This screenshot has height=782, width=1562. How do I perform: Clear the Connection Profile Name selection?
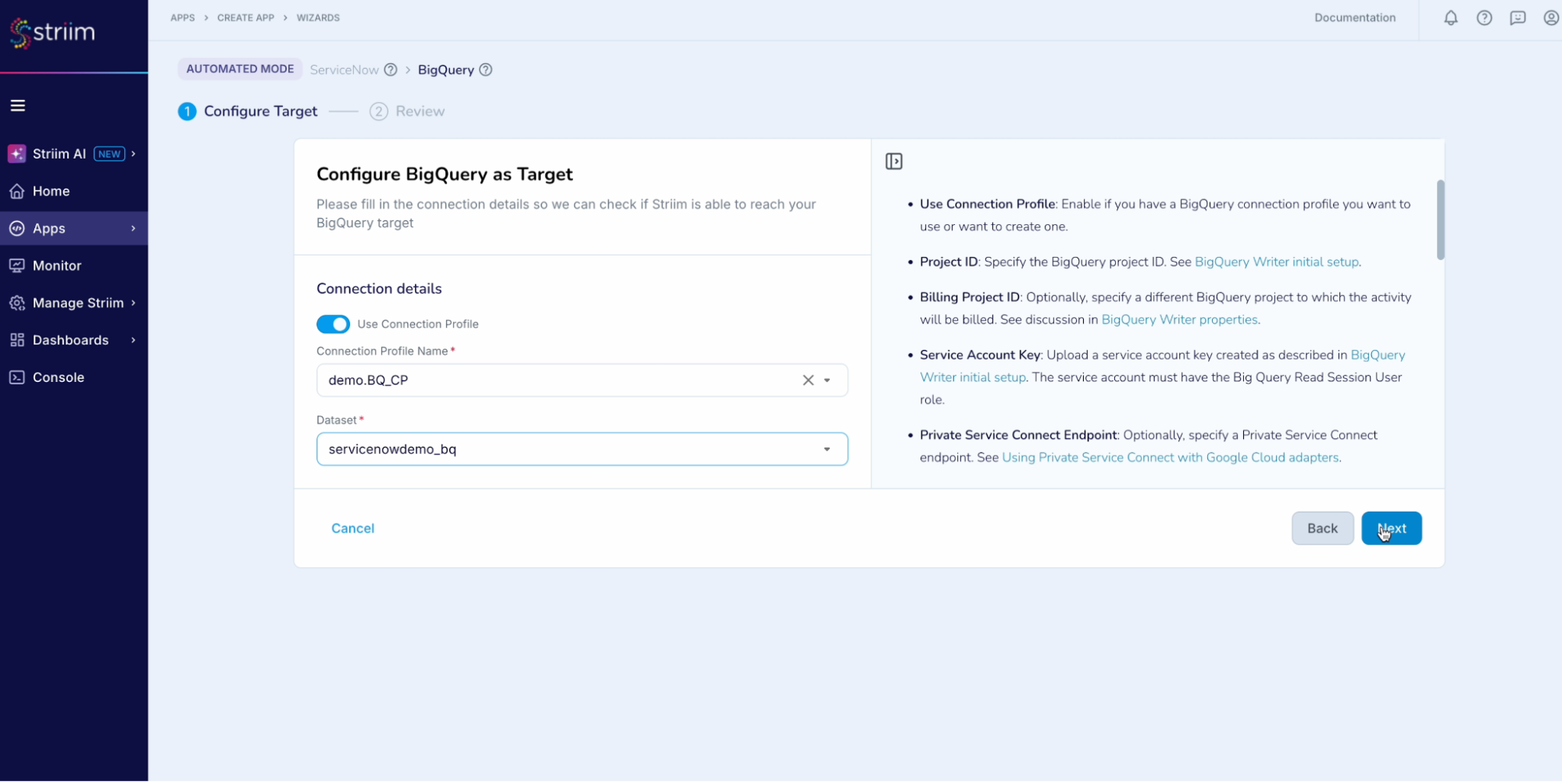[x=808, y=380]
